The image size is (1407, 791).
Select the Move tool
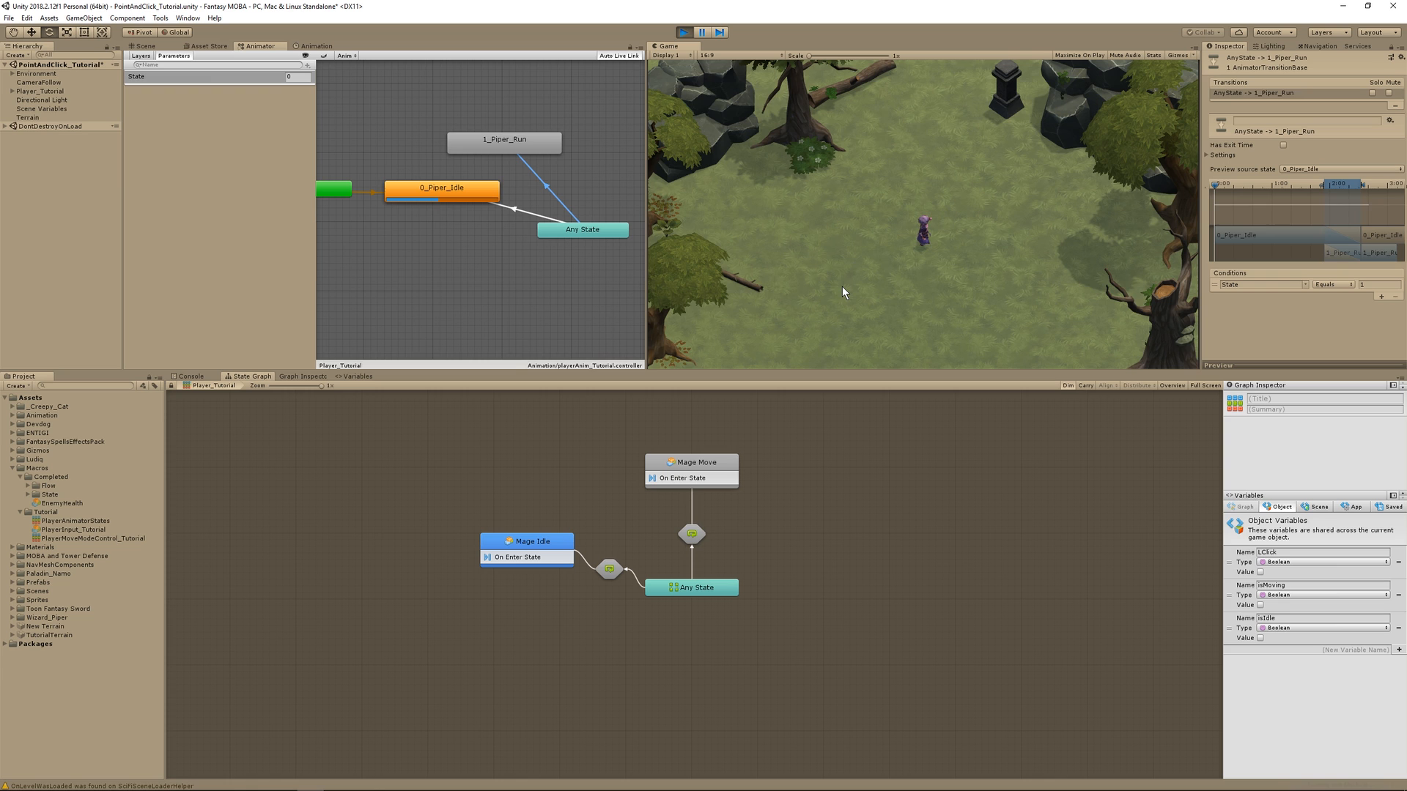[x=31, y=32]
